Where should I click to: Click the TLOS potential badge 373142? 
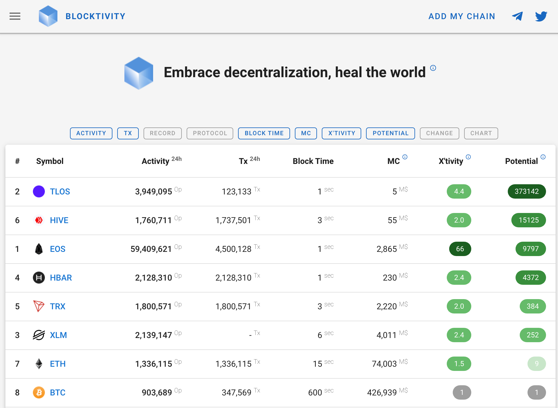click(x=527, y=191)
